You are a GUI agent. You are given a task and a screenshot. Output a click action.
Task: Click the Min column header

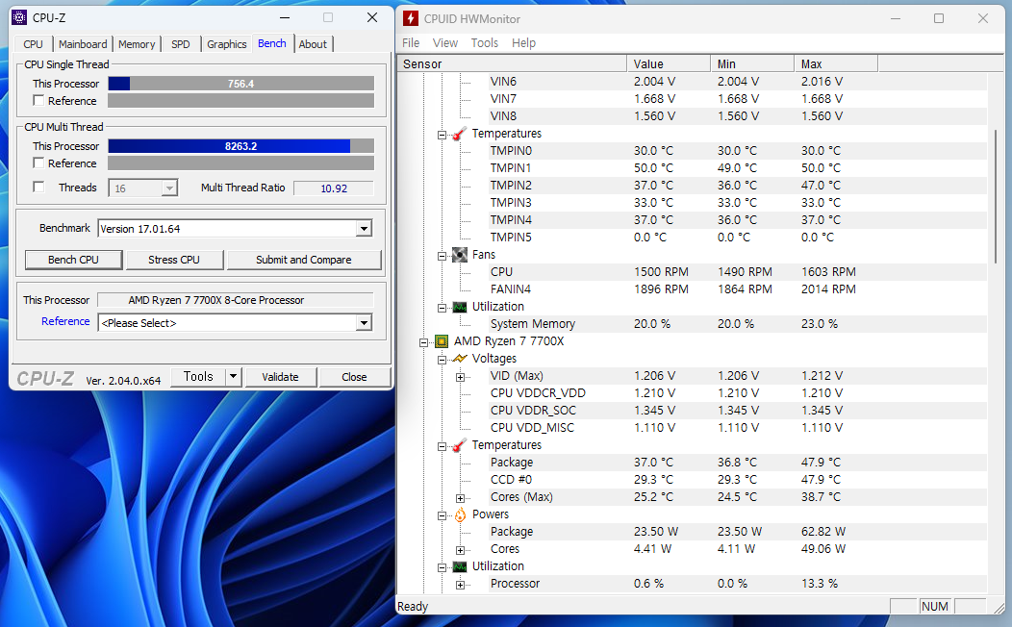click(752, 63)
